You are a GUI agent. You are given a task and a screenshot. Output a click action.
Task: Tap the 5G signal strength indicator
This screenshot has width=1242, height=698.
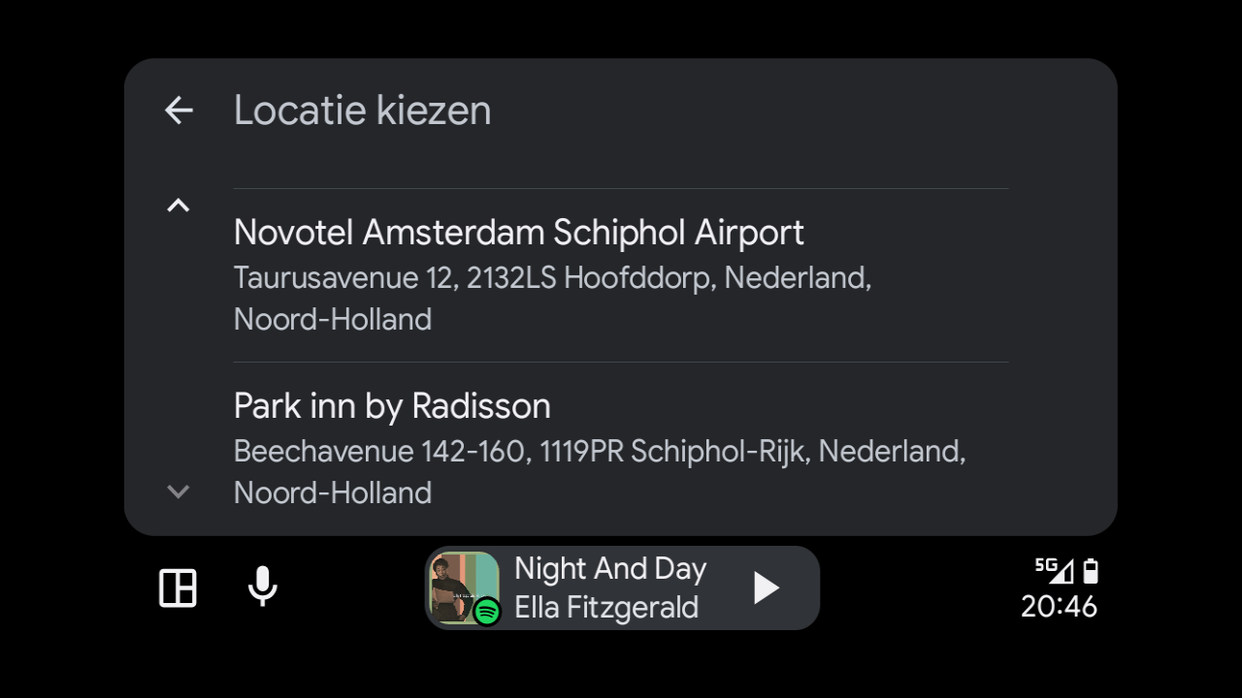[x=1054, y=569]
